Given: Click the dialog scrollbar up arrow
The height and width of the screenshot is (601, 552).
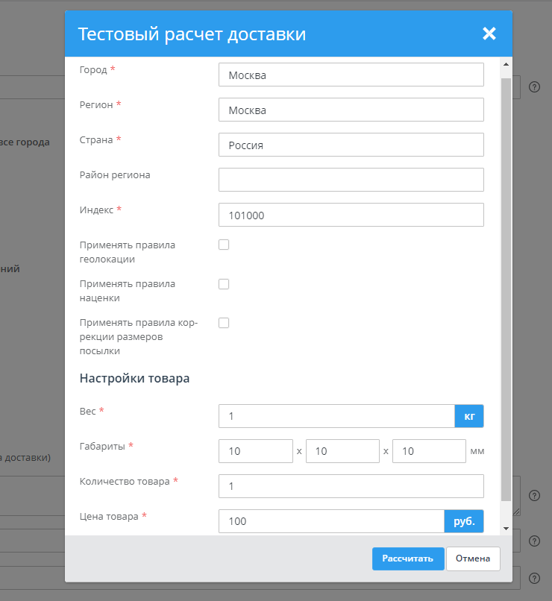Looking at the screenshot, I should [506, 63].
